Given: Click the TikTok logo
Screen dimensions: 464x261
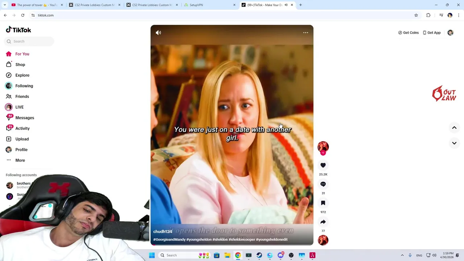Looking at the screenshot, I should point(18,30).
